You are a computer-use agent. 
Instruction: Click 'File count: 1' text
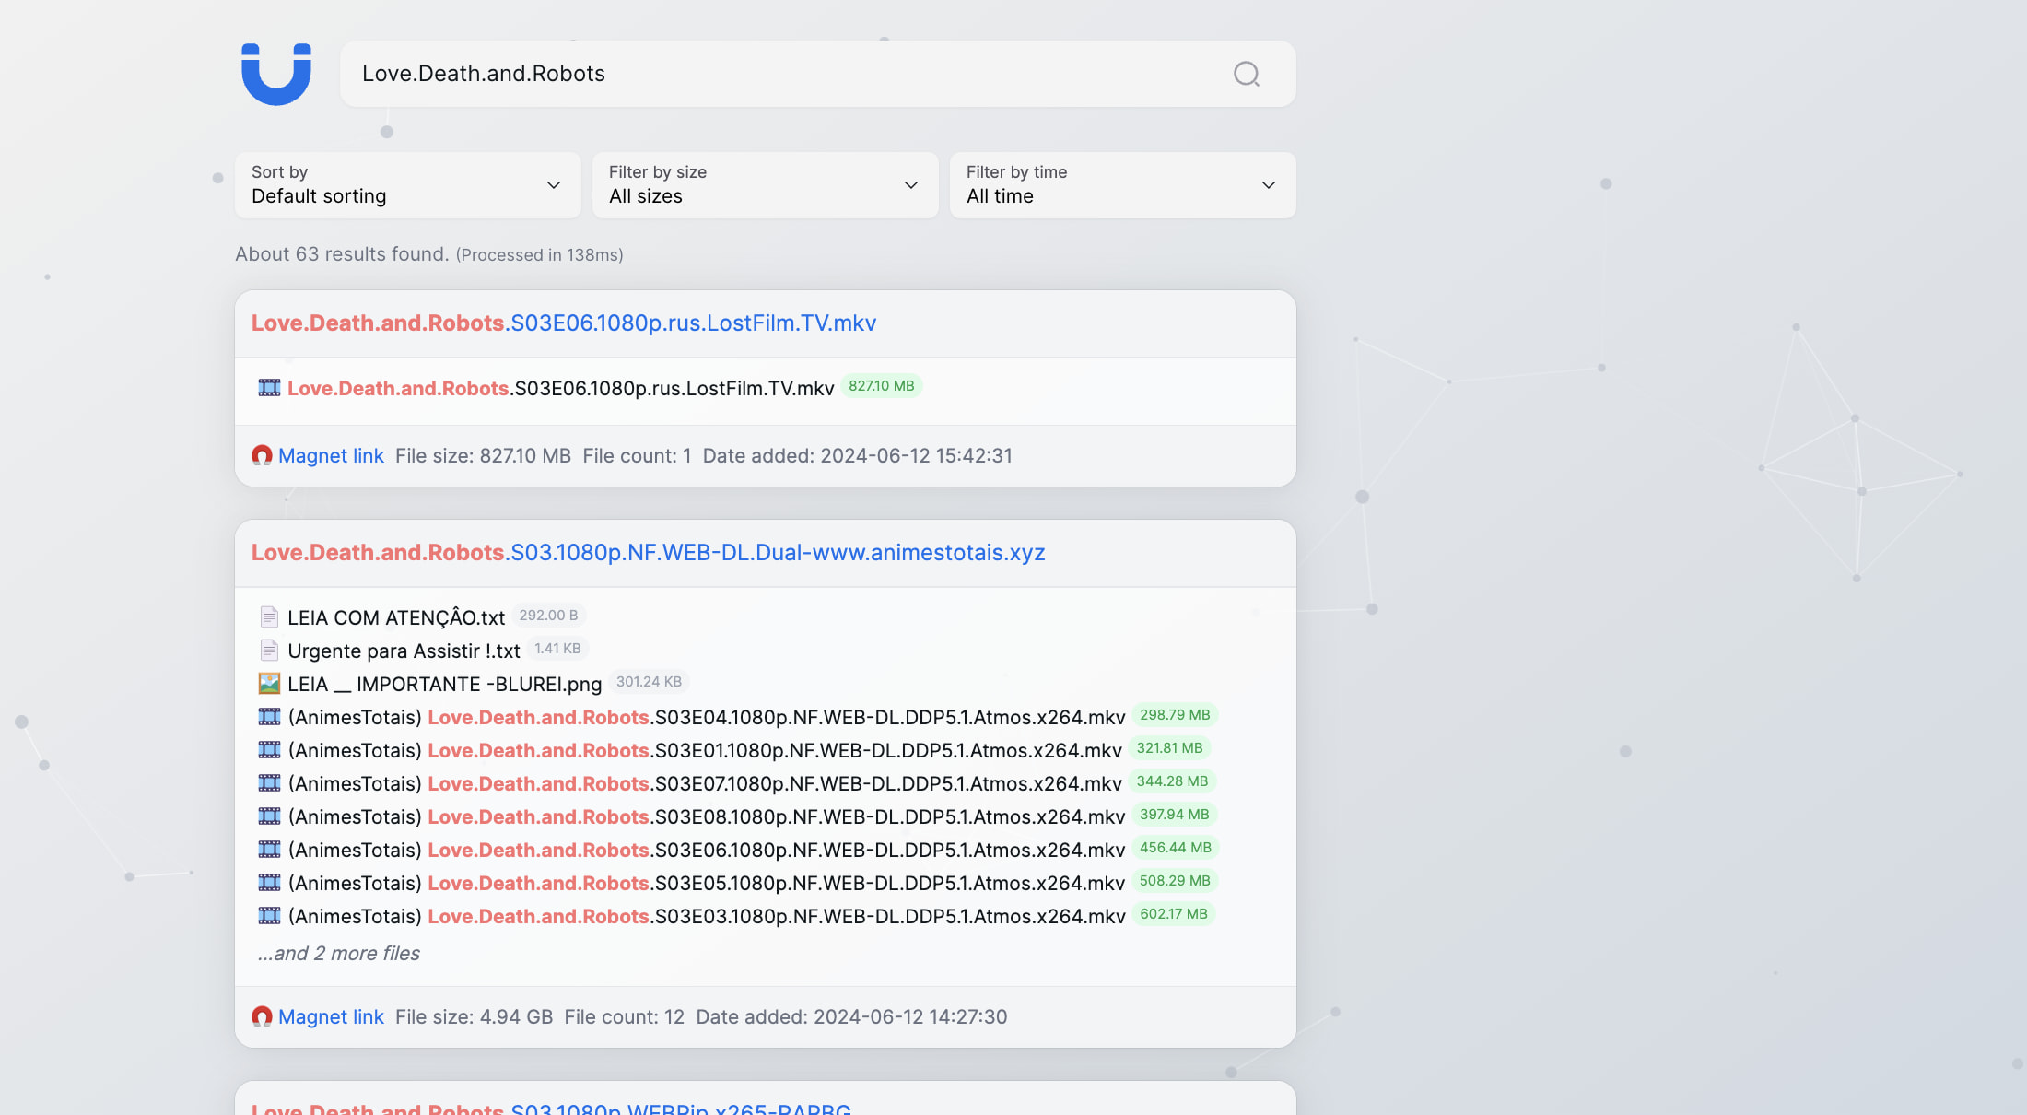[x=637, y=456]
